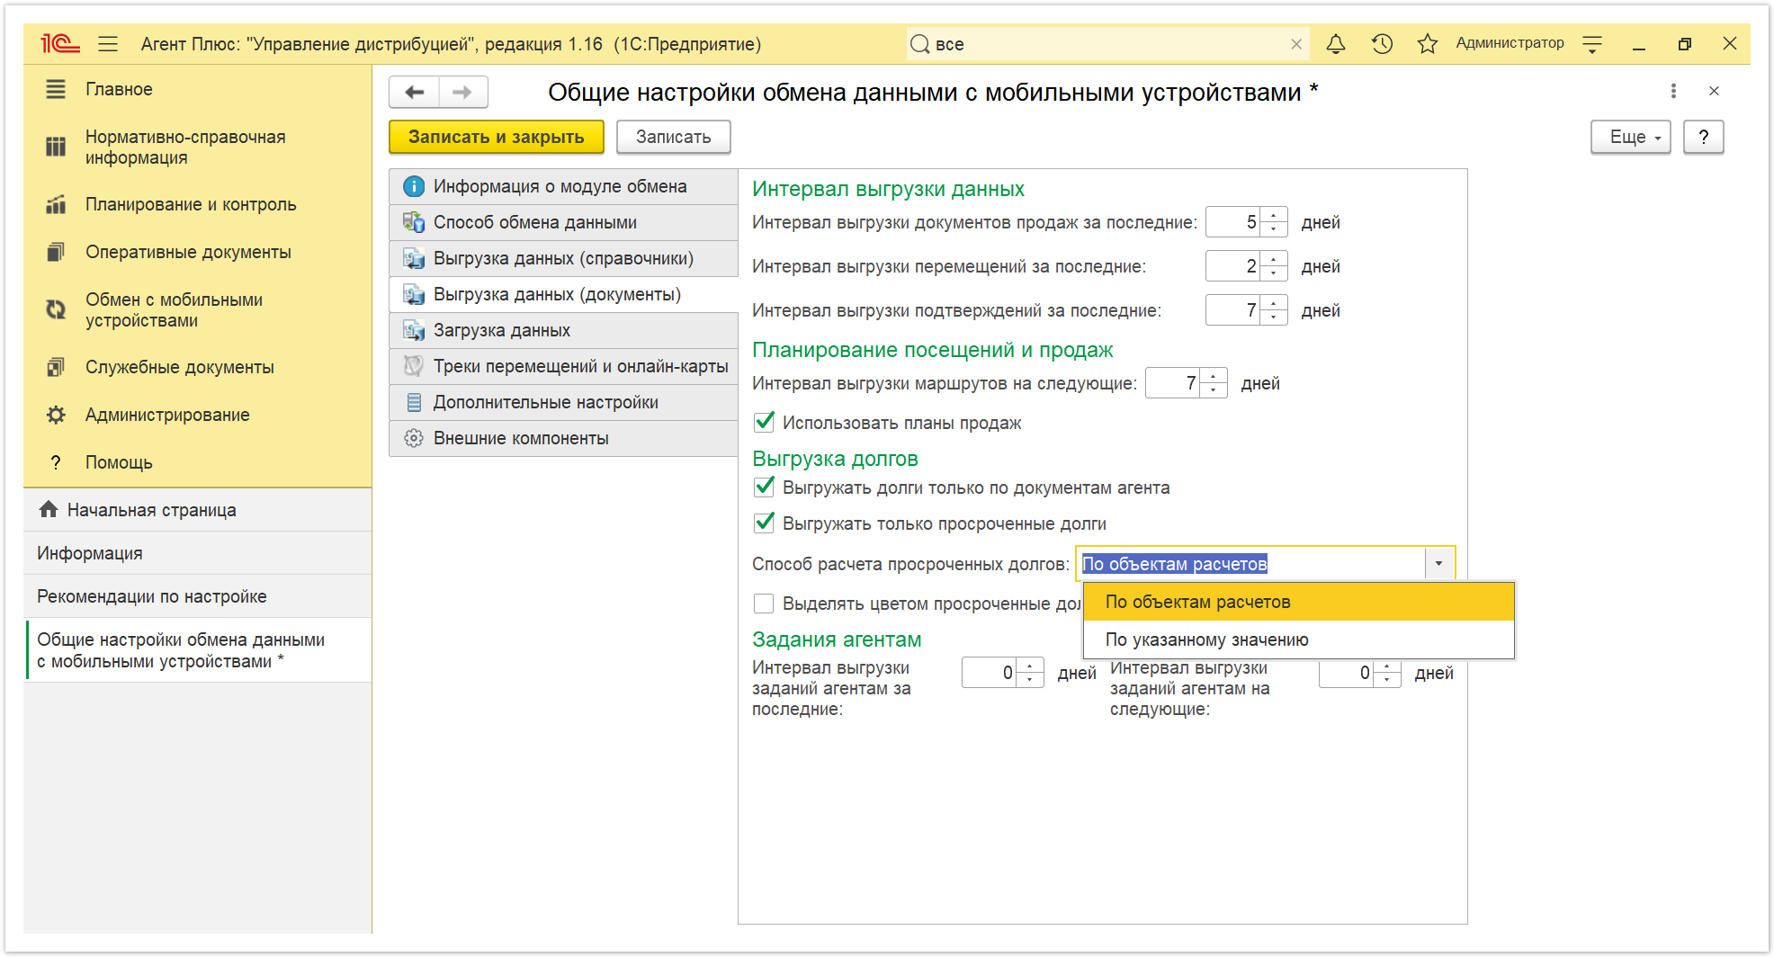Switch to Информация open page
This screenshot has width=1774, height=957.
tap(197, 553)
